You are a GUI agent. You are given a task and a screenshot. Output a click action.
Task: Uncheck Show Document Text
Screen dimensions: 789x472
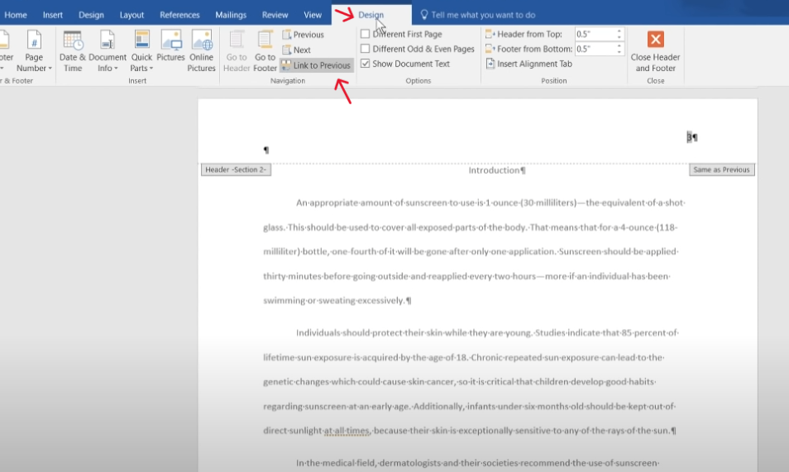366,64
